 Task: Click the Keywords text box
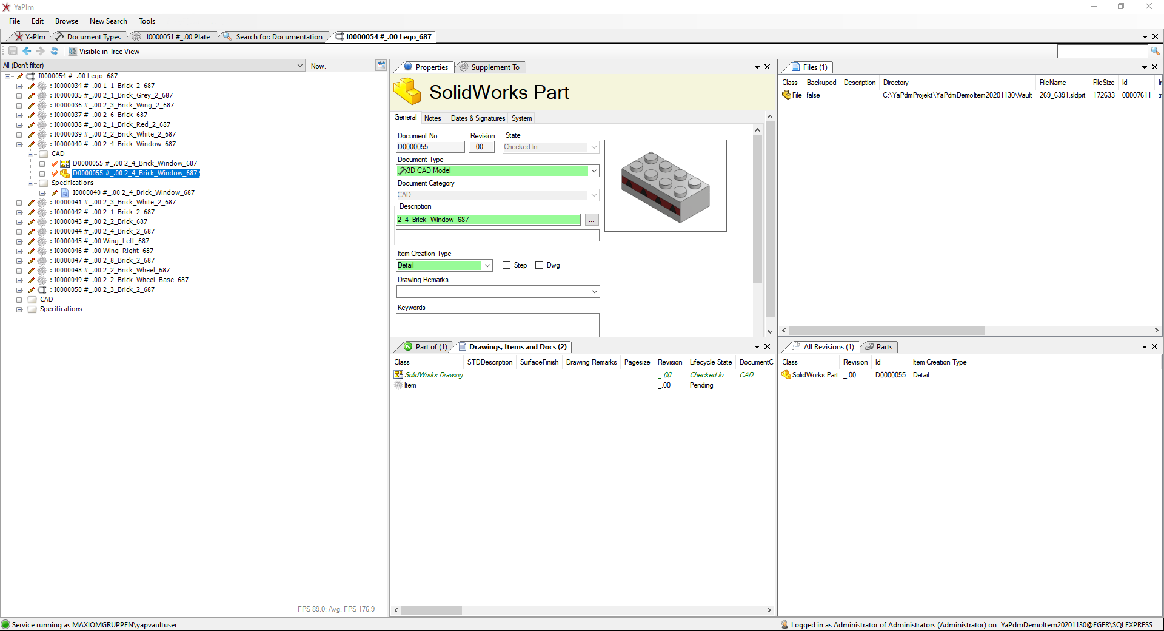point(498,325)
